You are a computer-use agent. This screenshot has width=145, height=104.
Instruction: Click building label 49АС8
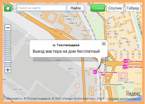tap(73, 23)
